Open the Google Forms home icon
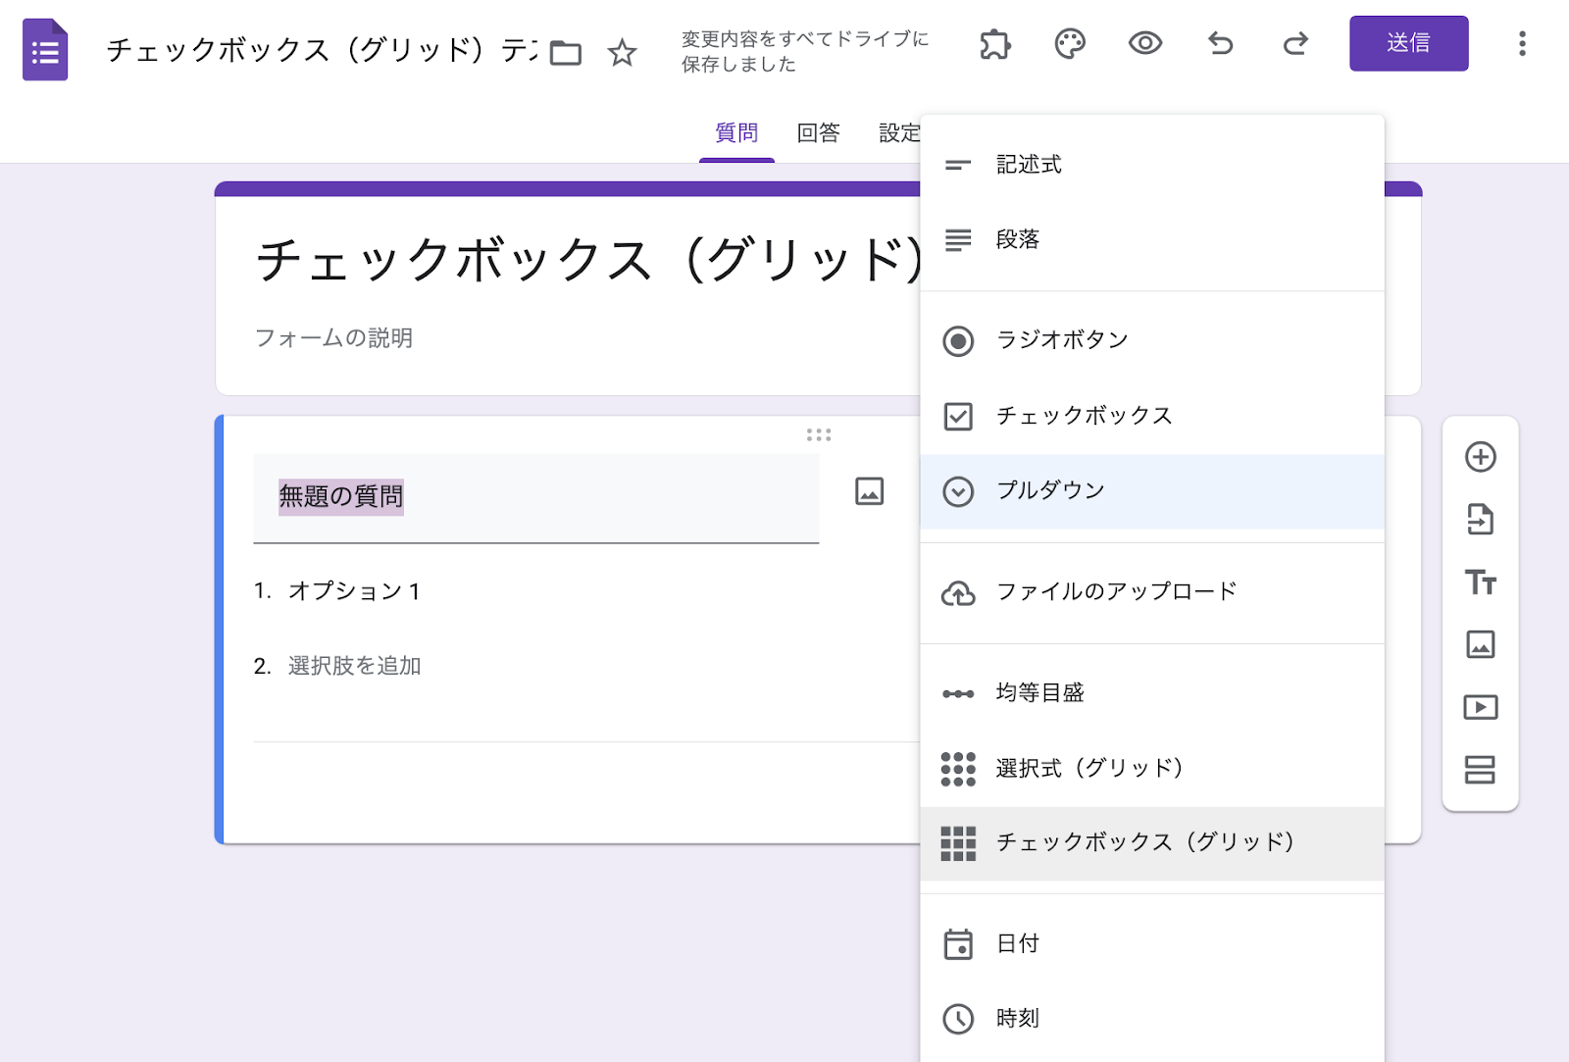This screenshot has height=1062, width=1569. (x=45, y=49)
